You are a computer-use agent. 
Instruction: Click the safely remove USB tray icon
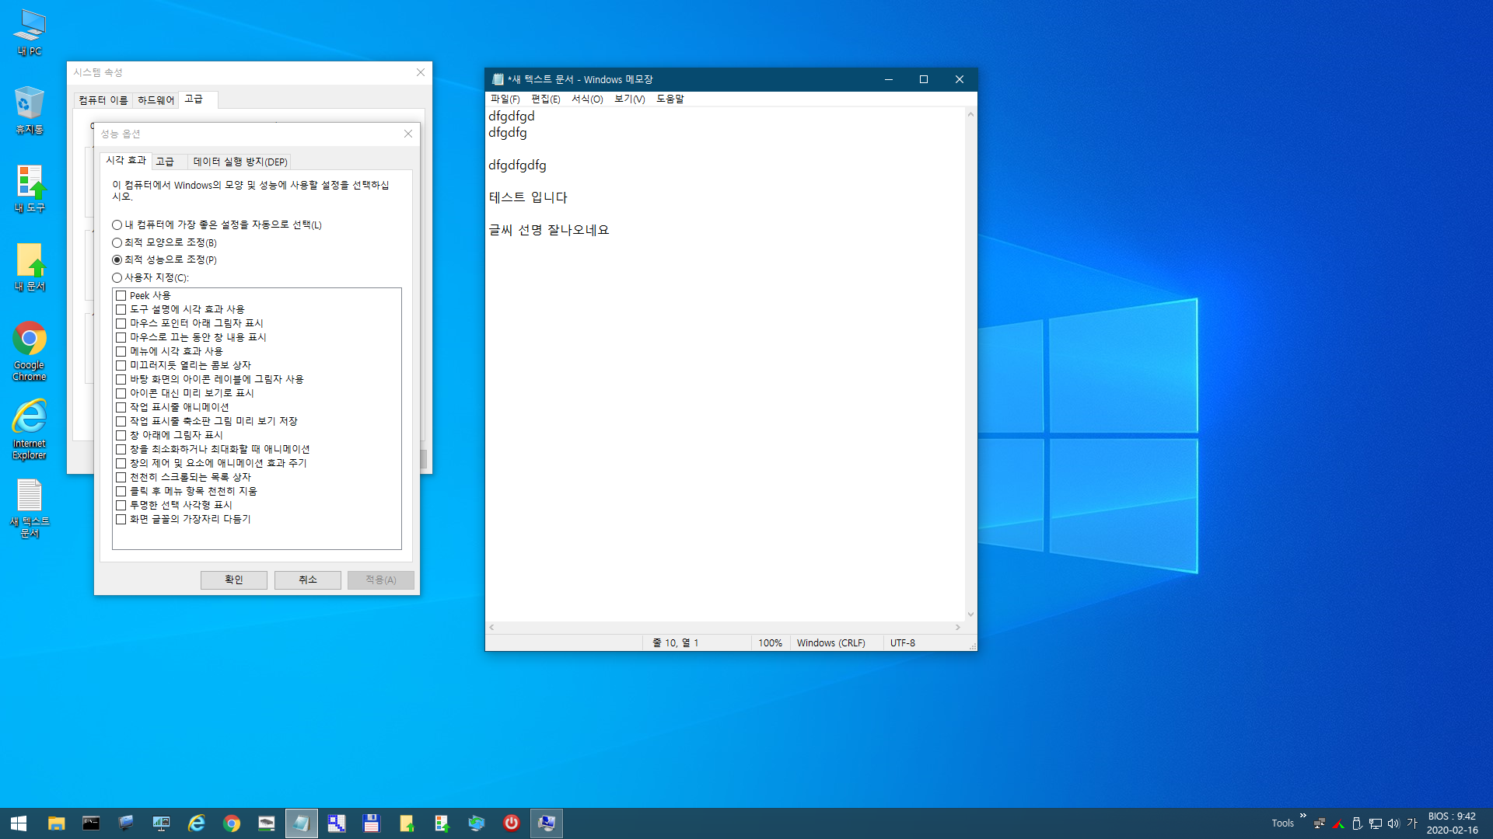pyautogui.click(x=1357, y=823)
